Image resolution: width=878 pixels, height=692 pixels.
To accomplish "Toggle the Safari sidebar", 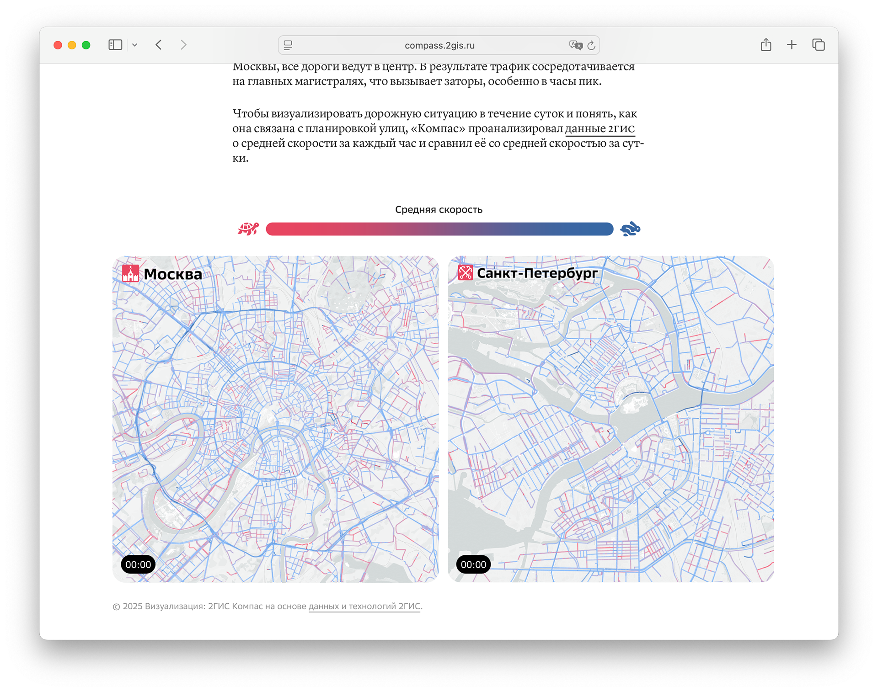I will [x=115, y=45].
